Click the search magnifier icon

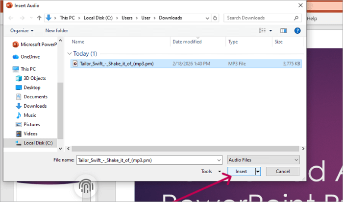(296, 18)
